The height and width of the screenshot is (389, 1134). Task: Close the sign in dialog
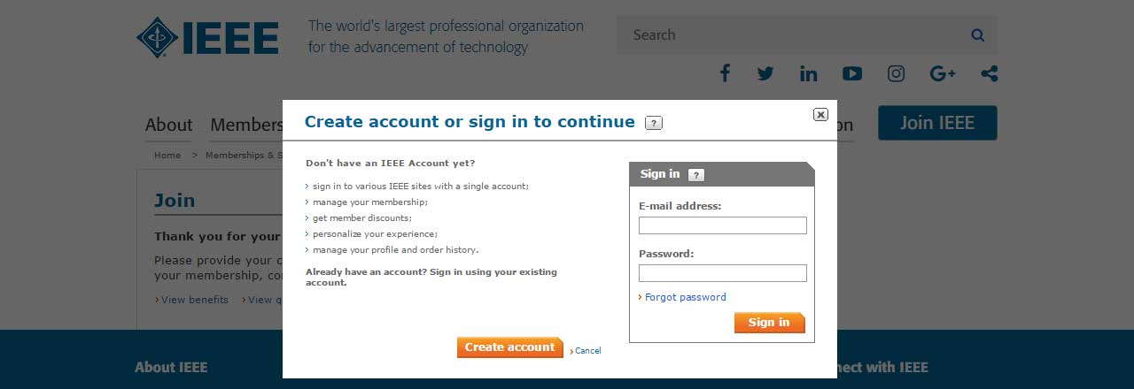pos(820,114)
